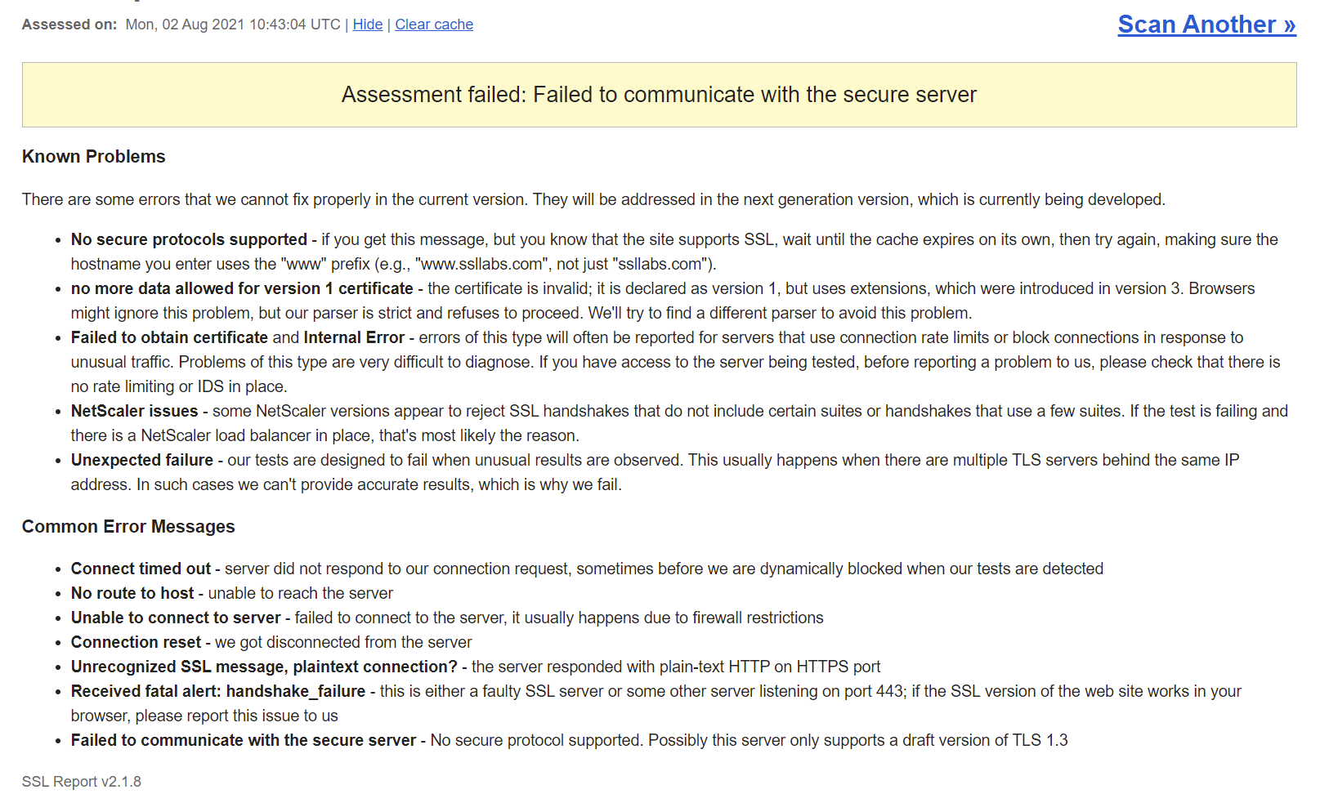
Task: Click the bold 'Failed to obtain certificate' text
Action: pos(169,337)
